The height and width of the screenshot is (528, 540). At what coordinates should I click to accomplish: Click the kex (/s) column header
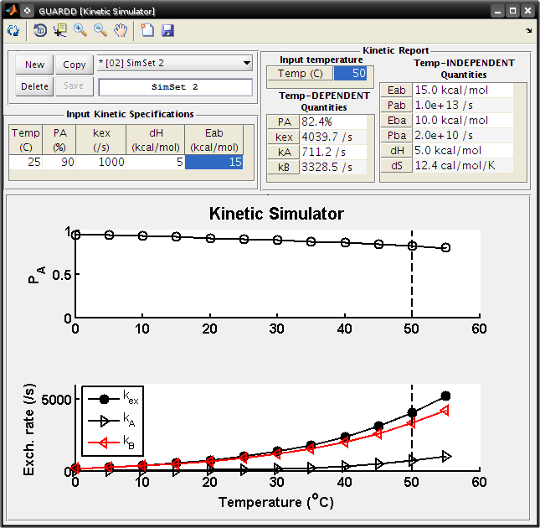pyautogui.click(x=101, y=140)
